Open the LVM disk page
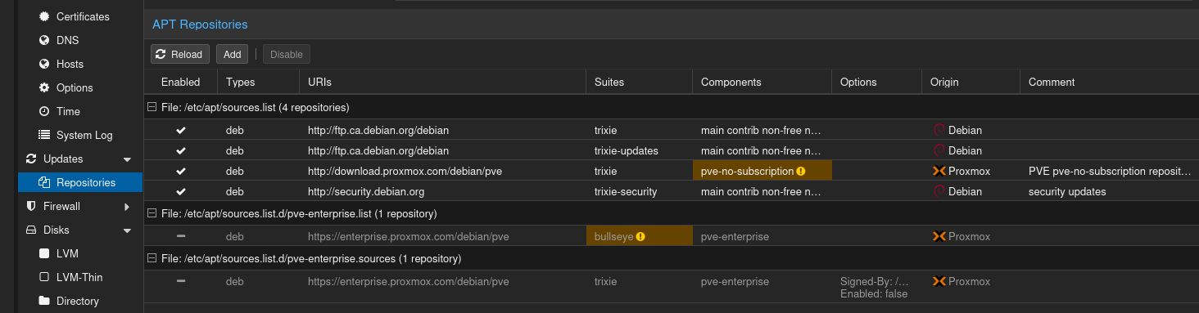The width and height of the screenshot is (1199, 313). (x=67, y=253)
